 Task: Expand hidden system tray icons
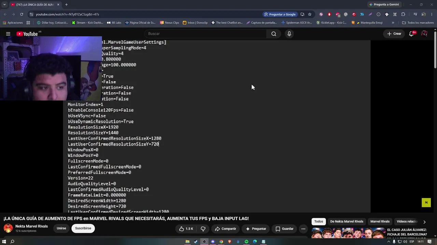[x=389, y=242]
